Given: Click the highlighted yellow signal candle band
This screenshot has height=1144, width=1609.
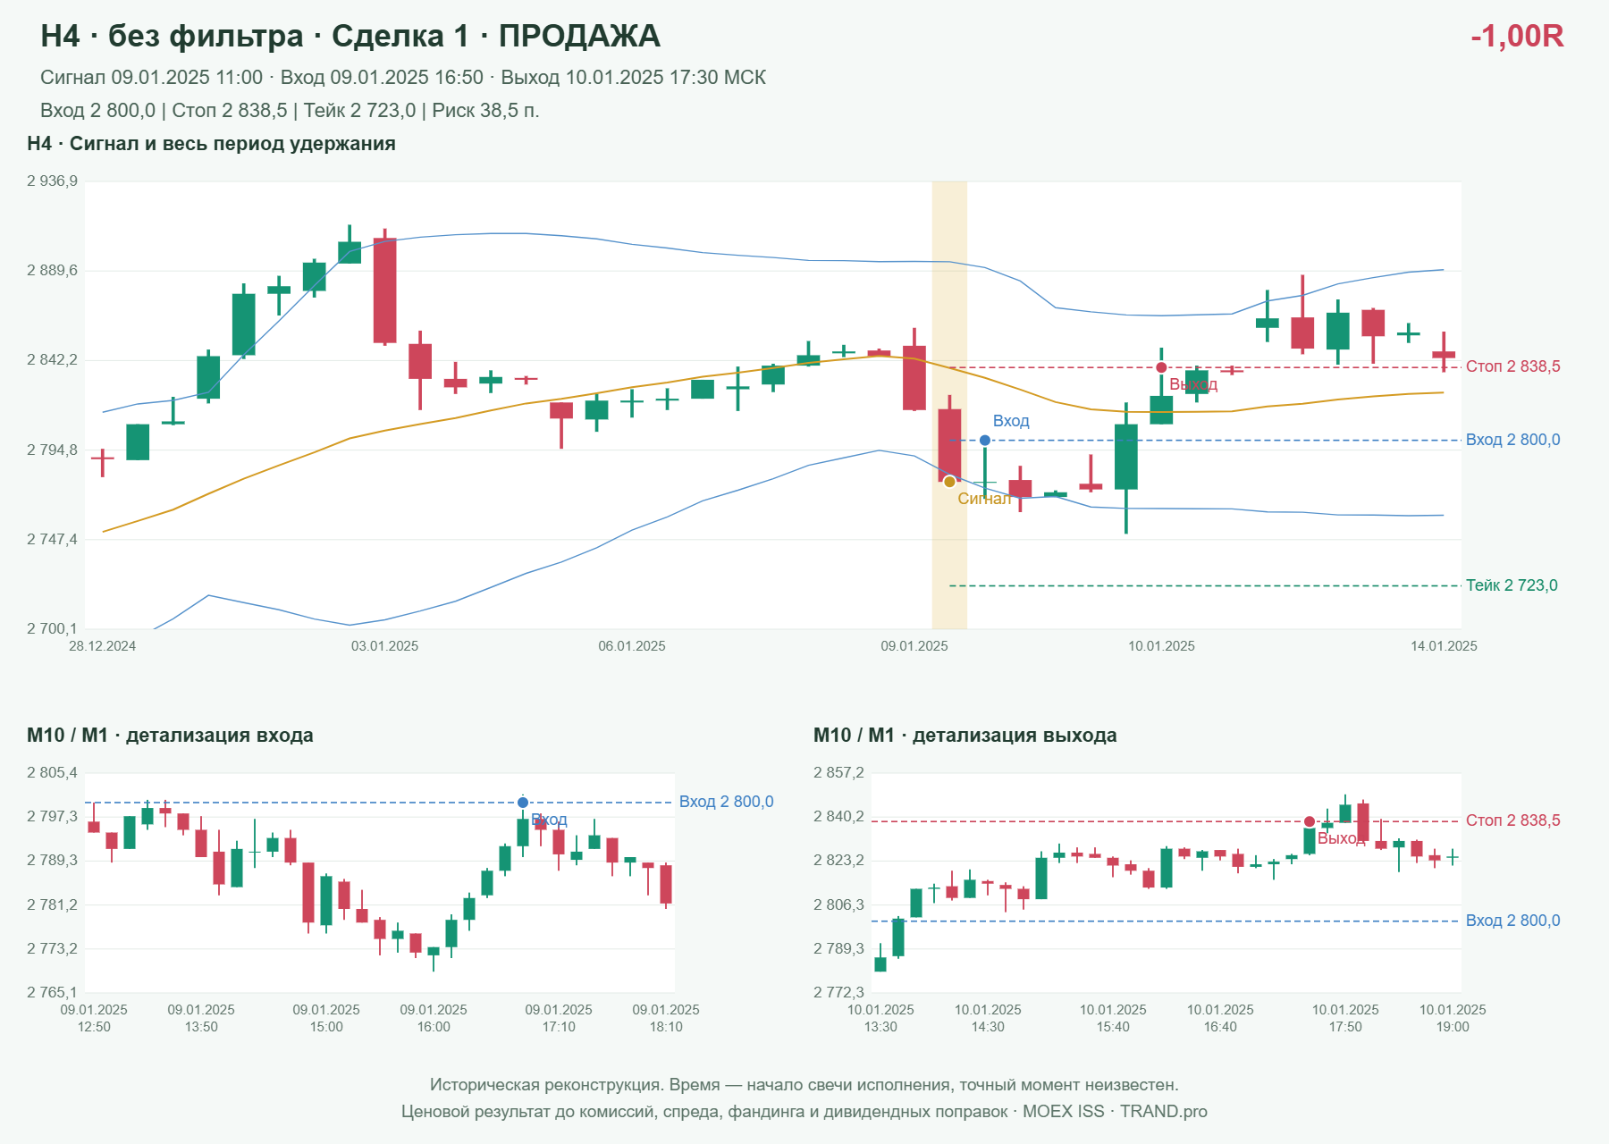Looking at the screenshot, I should coord(949,405).
